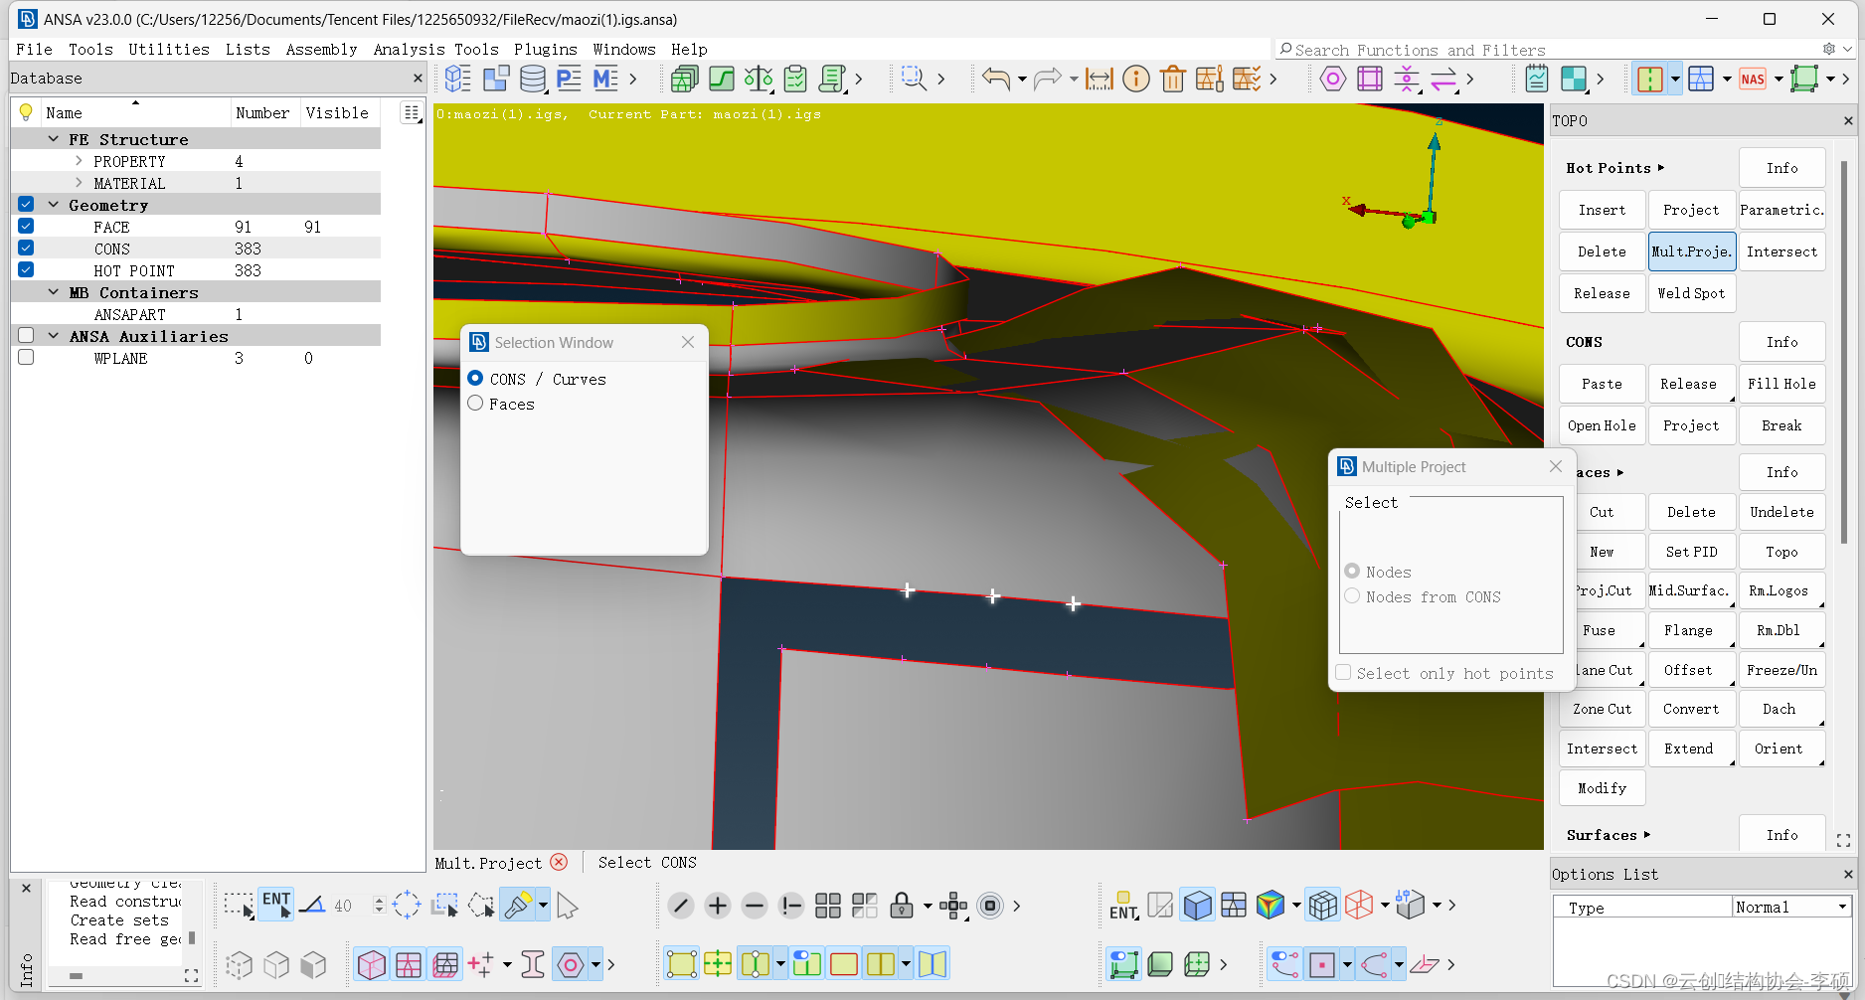Screen dimensions: 1865x1000
Task: Click the info circle icon in toolbar
Action: pos(1135,79)
